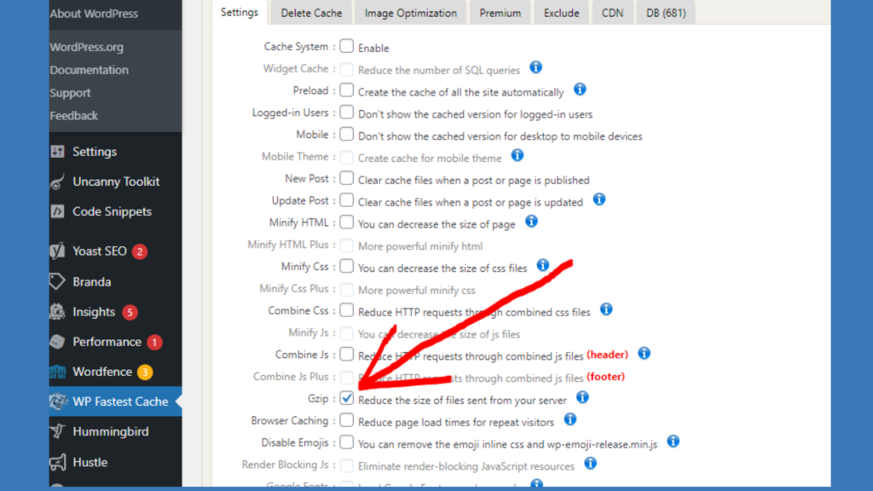The image size is (873, 491).
Task: Switch to the Settings tab
Action: (x=240, y=12)
